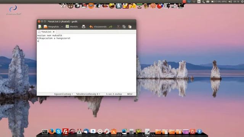This screenshot has width=244, height=137.
Task: Launch Firefox from the bottom dock
Action: (51, 131)
